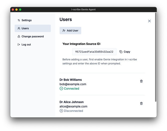
Task: Click bob@example.com email text
Action: (73, 84)
